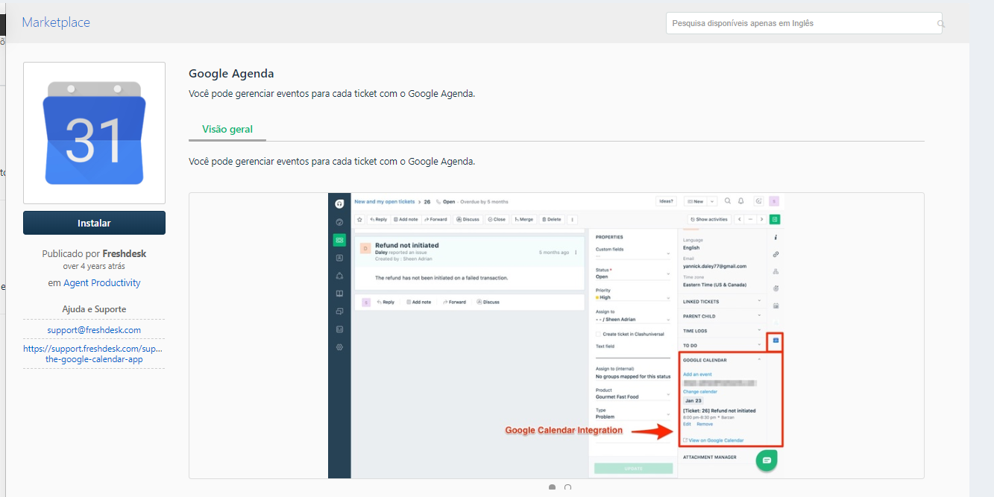This screenshot has height=497, width=994.
Task: Select the second carousel dot below the preview
Action: coord(568,488)
